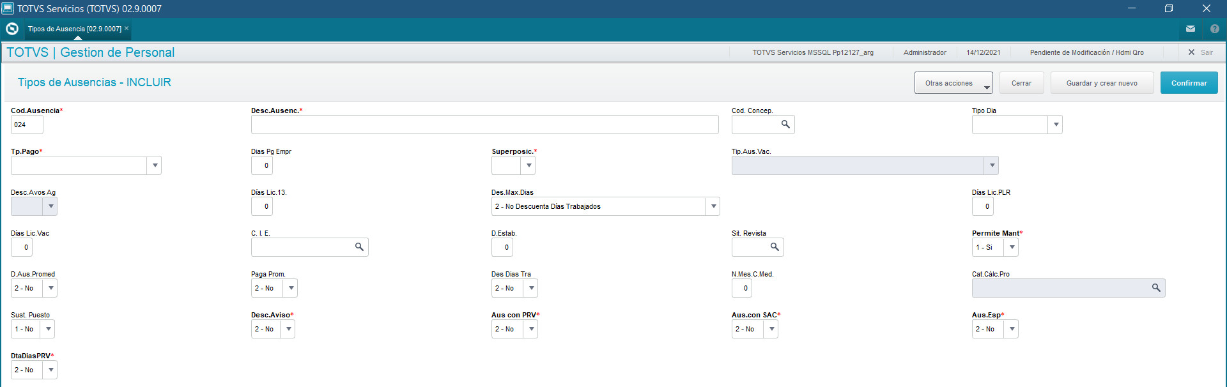The image size is (1227, 387).
Task: Click the Tipos de Ausencias - INCLUIR heading
Action: (95, 82)
